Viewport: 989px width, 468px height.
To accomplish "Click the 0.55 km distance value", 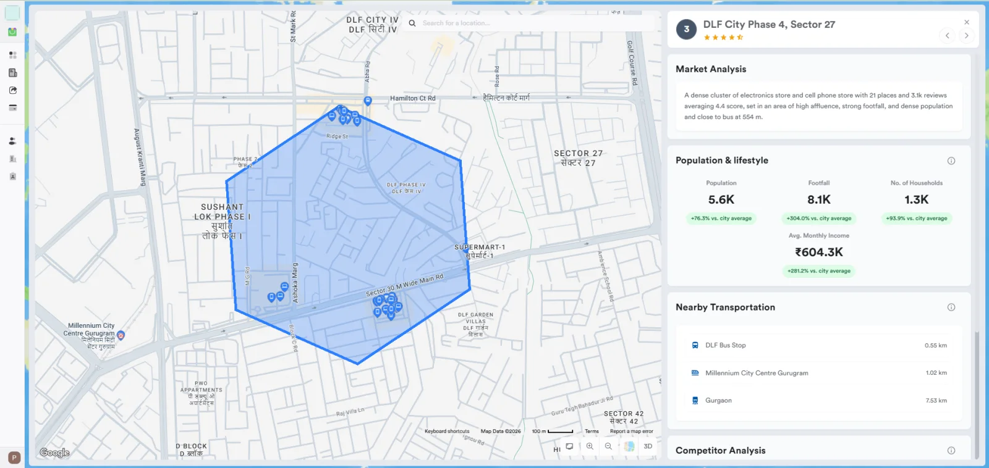I will (936, 346).
